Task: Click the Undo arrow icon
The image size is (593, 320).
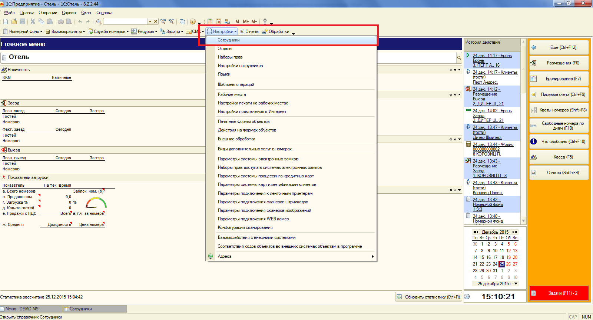Action: [80, 21]
